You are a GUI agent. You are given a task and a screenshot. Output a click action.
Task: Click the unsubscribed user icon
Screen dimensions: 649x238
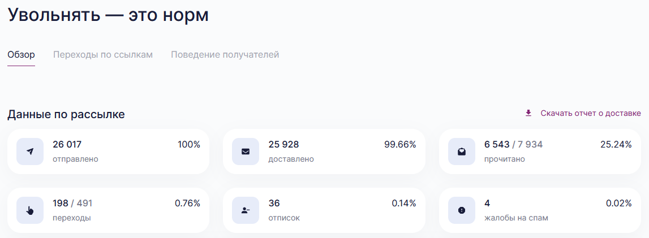coord(246,210)
